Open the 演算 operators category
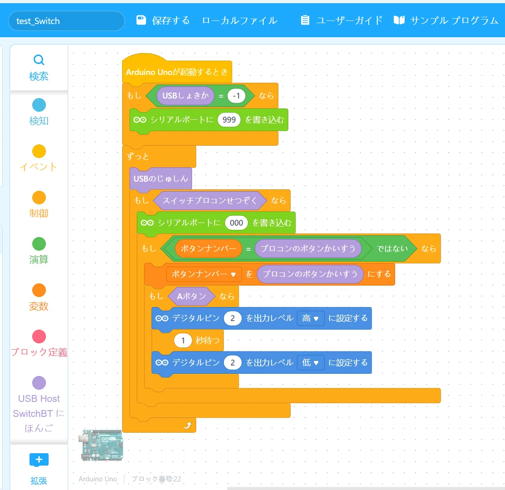505x490 pixels. click(x=39, y=251)
